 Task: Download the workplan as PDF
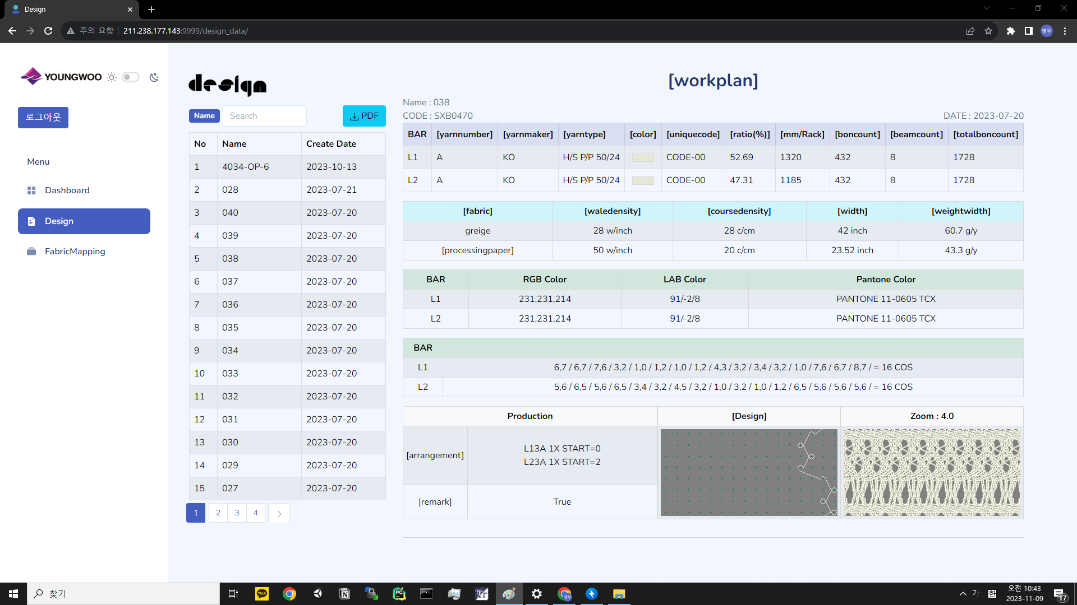point(364,116)
